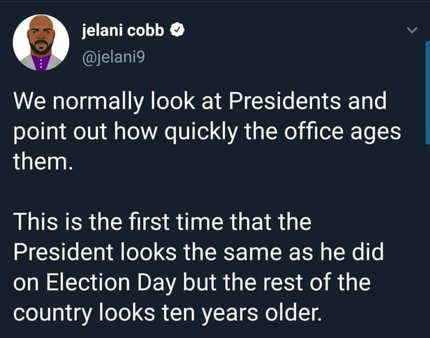Click the purple shirt in the avatar illustration
The image size is (430, 338).
41,63
